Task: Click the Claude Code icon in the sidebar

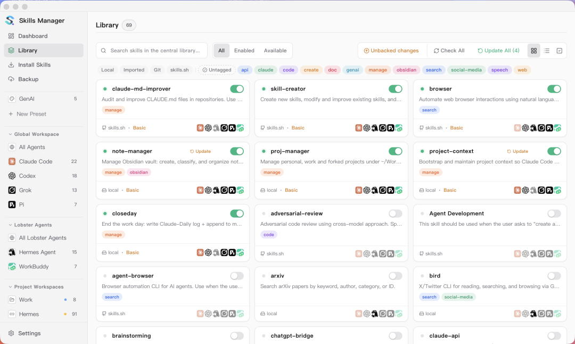Action: pyautogui.click(x=12, y=161)
